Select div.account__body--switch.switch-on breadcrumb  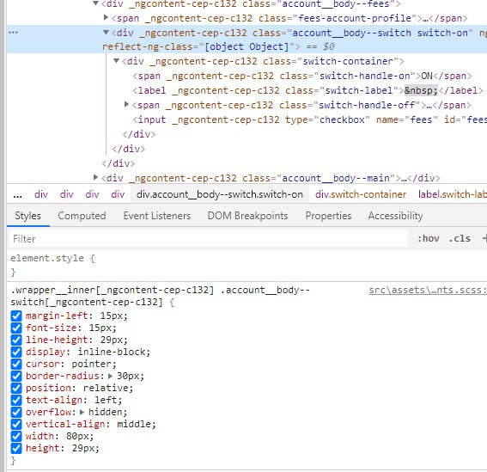[x=220, y=194]
